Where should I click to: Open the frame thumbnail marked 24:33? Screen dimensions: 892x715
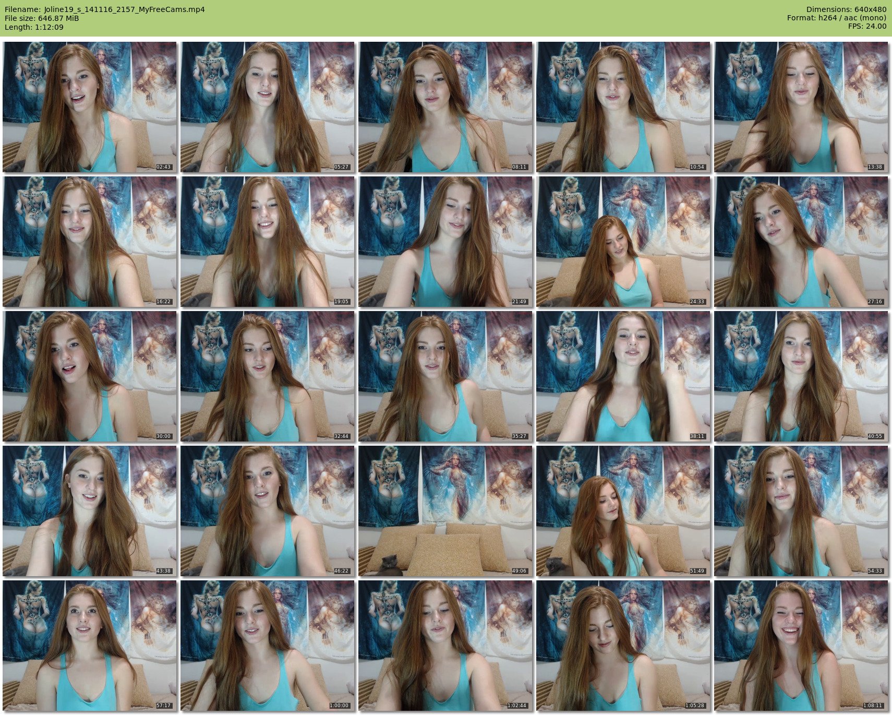click(x=623, y=242)
